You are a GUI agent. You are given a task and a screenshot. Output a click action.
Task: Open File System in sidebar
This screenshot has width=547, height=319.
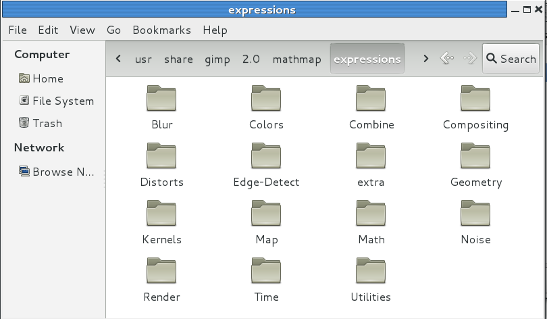coord(57,101)
